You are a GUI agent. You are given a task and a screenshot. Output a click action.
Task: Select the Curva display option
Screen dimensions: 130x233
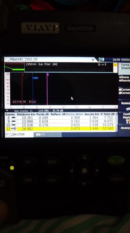(125, 65)
